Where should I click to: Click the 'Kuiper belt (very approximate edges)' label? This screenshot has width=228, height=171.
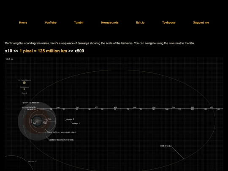point(62,132)
